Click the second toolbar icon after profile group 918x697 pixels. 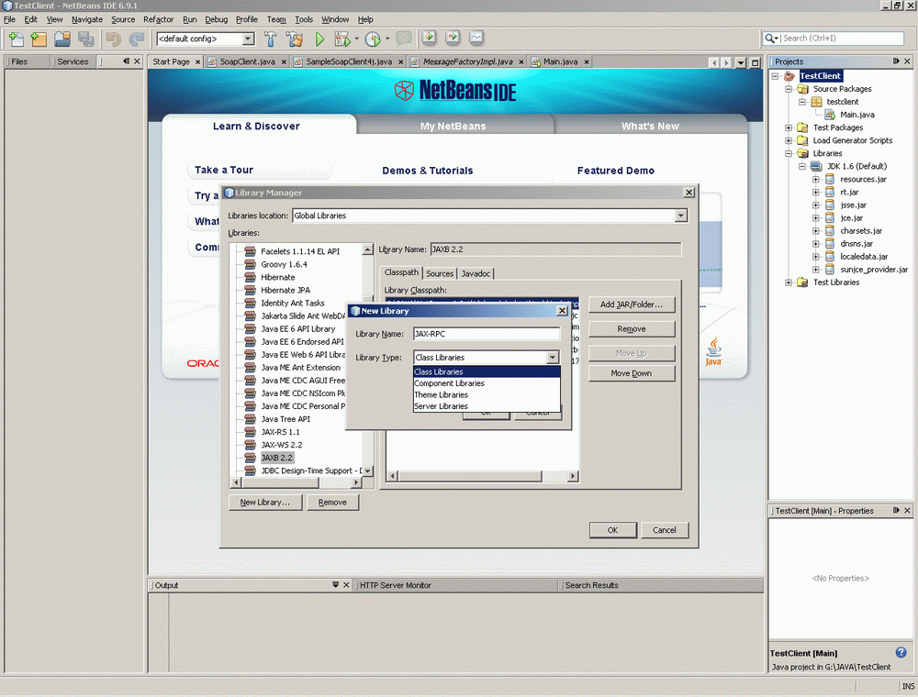click(453, 38)
